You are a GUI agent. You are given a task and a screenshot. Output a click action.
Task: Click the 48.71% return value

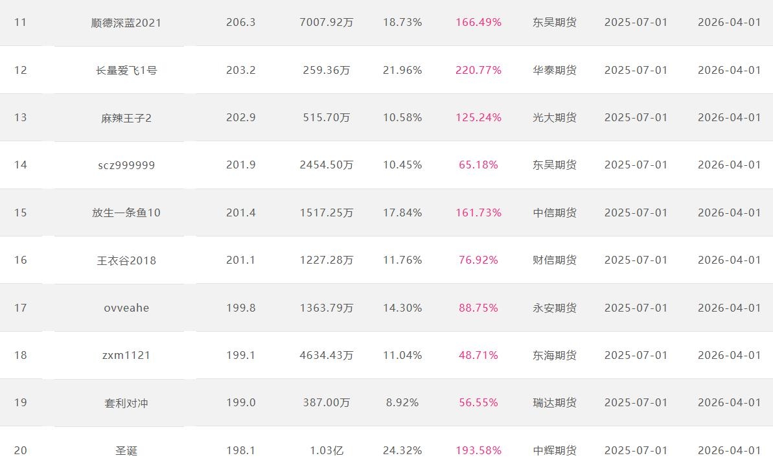[x=478, y=355]
